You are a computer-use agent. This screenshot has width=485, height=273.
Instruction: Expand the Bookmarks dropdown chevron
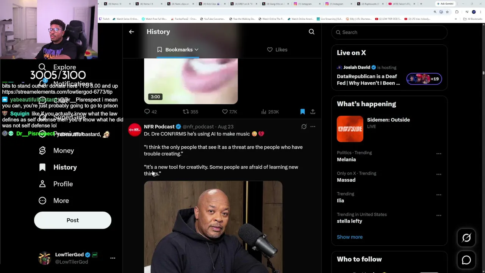[x=196, y=50]
